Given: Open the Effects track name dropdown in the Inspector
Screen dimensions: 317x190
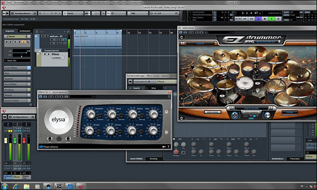Looking at the screenshot, I should point(18,37).
